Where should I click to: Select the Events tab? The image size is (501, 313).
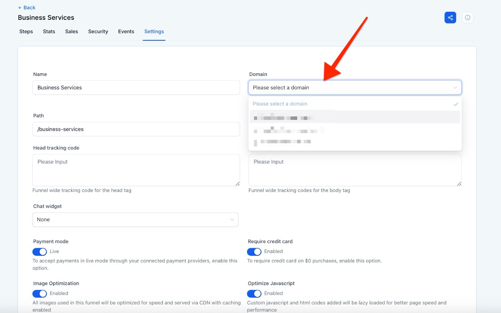coord(126,31)
